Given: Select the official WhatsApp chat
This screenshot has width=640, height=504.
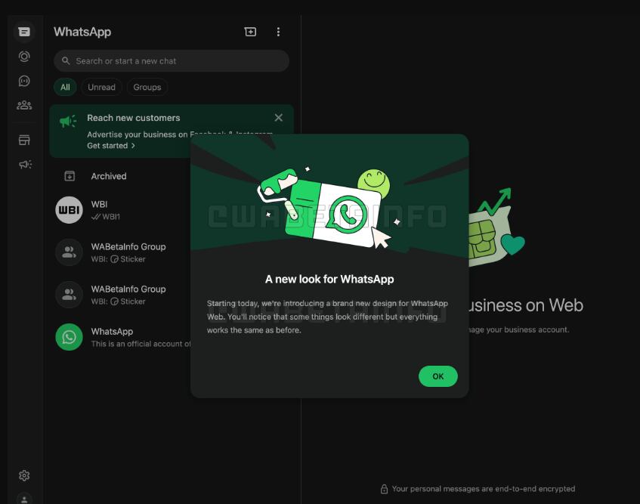Looking at the screenshot, I should pyautogui.click(x=113, y=337).
